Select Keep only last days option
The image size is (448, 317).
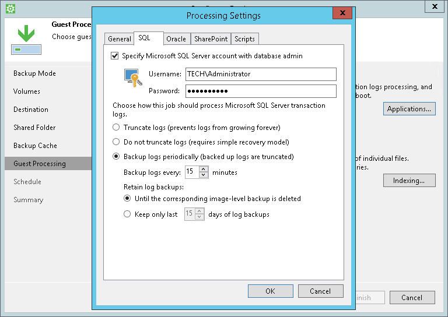coord(127,214)
